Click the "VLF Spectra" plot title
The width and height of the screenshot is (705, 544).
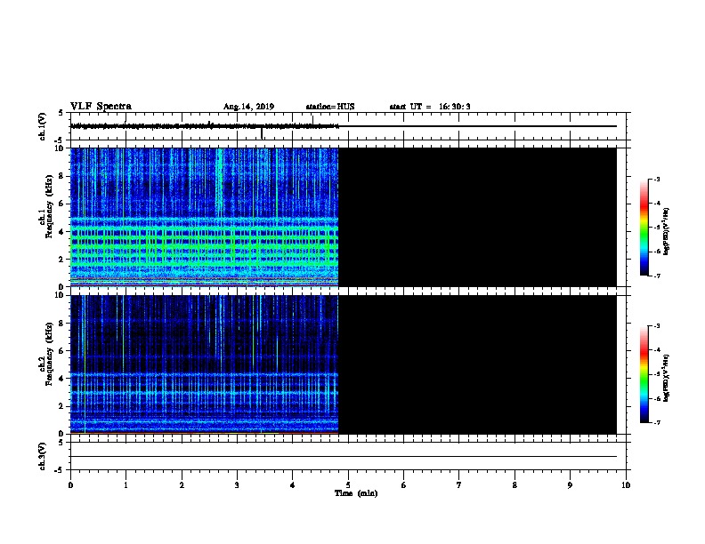tap(101, 107)
